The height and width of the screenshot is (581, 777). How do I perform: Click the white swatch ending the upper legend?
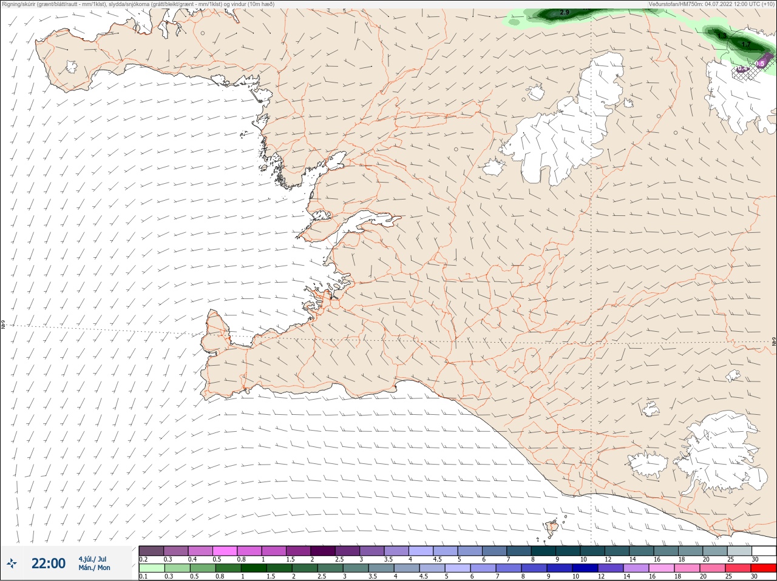(x=764, y=551)
